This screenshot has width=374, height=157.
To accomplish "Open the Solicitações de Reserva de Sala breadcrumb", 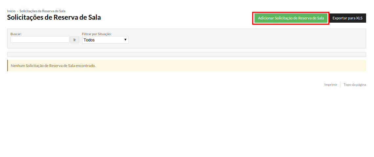I will 42,11.
